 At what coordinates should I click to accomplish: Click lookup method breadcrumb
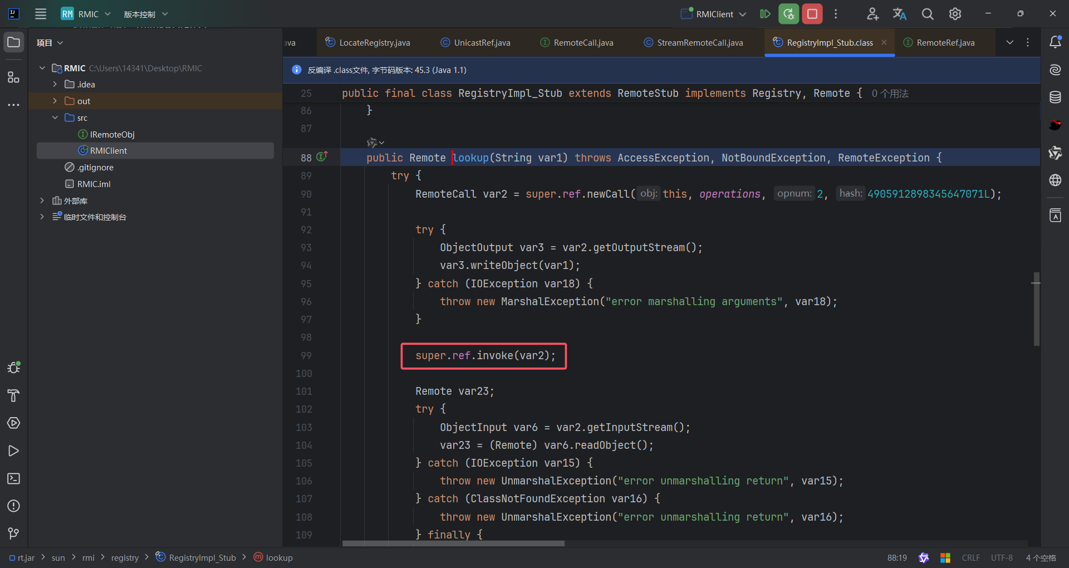(273, 558)
